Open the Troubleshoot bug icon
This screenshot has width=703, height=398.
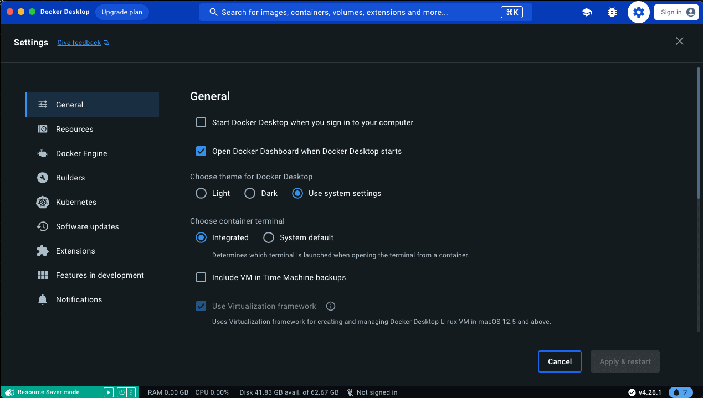pos(612,12)
